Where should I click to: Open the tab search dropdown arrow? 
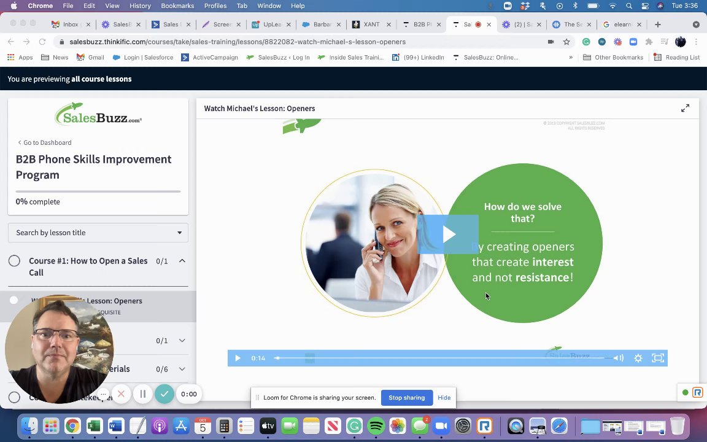pyautogui.click(x=696, y=25)
